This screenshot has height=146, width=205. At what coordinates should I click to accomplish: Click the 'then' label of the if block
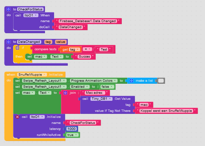click(19, 57)
